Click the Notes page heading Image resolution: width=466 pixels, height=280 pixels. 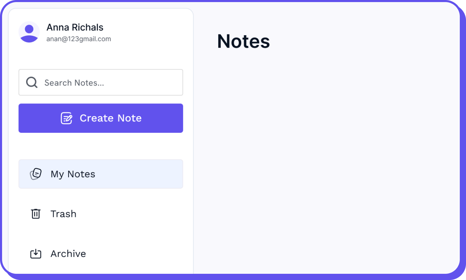(x=243, y=41)
